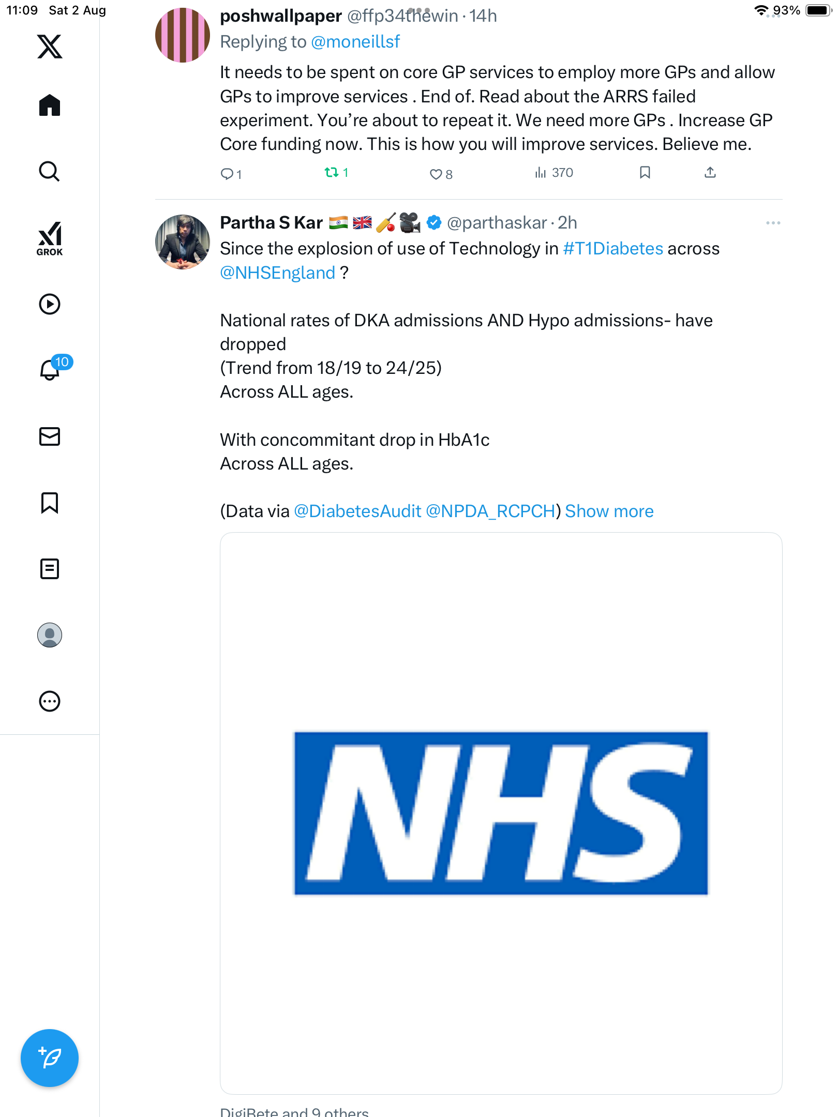
Task: Share the poshwallpaper reply
Action: 710,173
